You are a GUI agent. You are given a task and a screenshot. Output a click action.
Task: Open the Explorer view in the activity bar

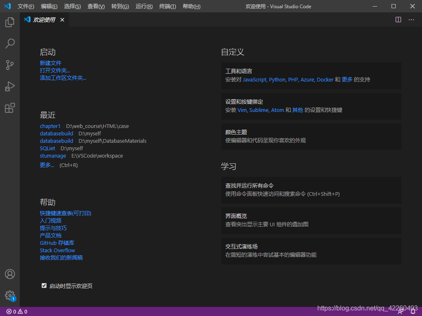tap(10, 22)
